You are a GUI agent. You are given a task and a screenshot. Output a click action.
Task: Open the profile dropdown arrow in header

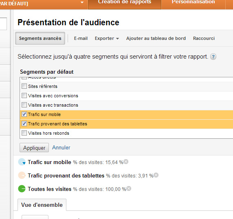[82, 2]
